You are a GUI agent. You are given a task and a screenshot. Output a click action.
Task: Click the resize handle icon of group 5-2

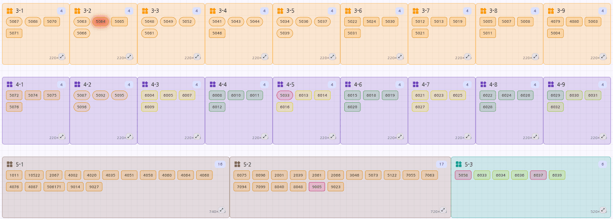(x=443, y=210)
